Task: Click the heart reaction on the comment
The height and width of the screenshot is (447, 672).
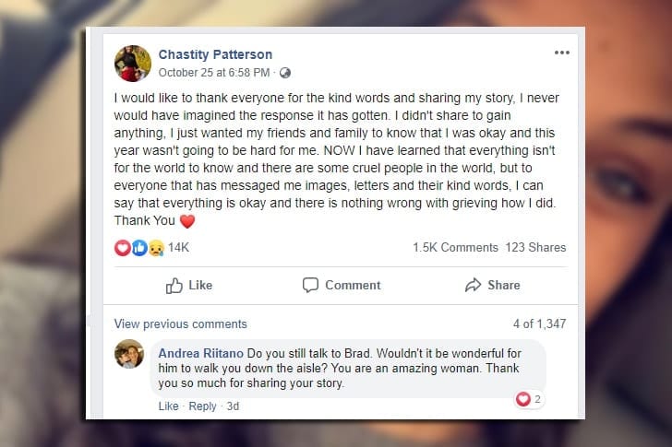Action: (523, 399)
